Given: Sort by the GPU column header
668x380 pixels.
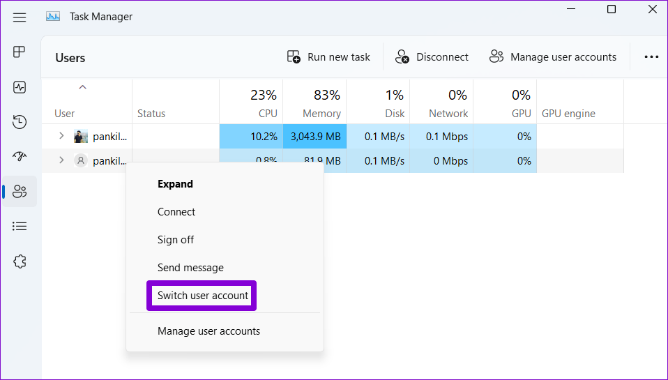Looking at the screenshot, I should point(505,102).
